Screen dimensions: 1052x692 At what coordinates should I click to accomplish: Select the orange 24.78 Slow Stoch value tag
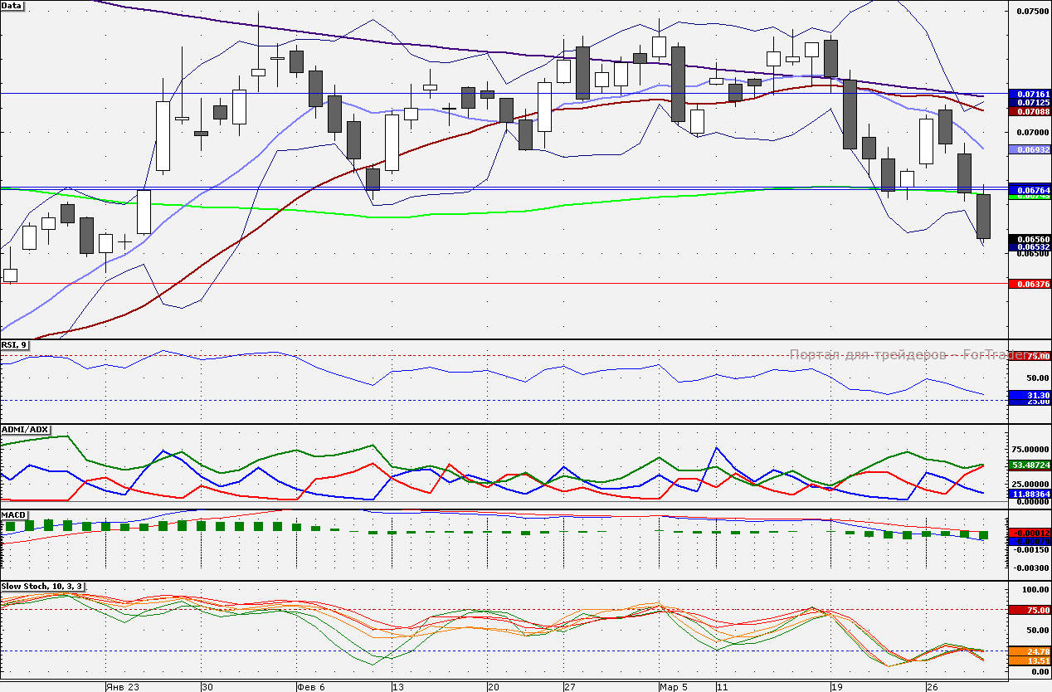(x=1029, y=651)
